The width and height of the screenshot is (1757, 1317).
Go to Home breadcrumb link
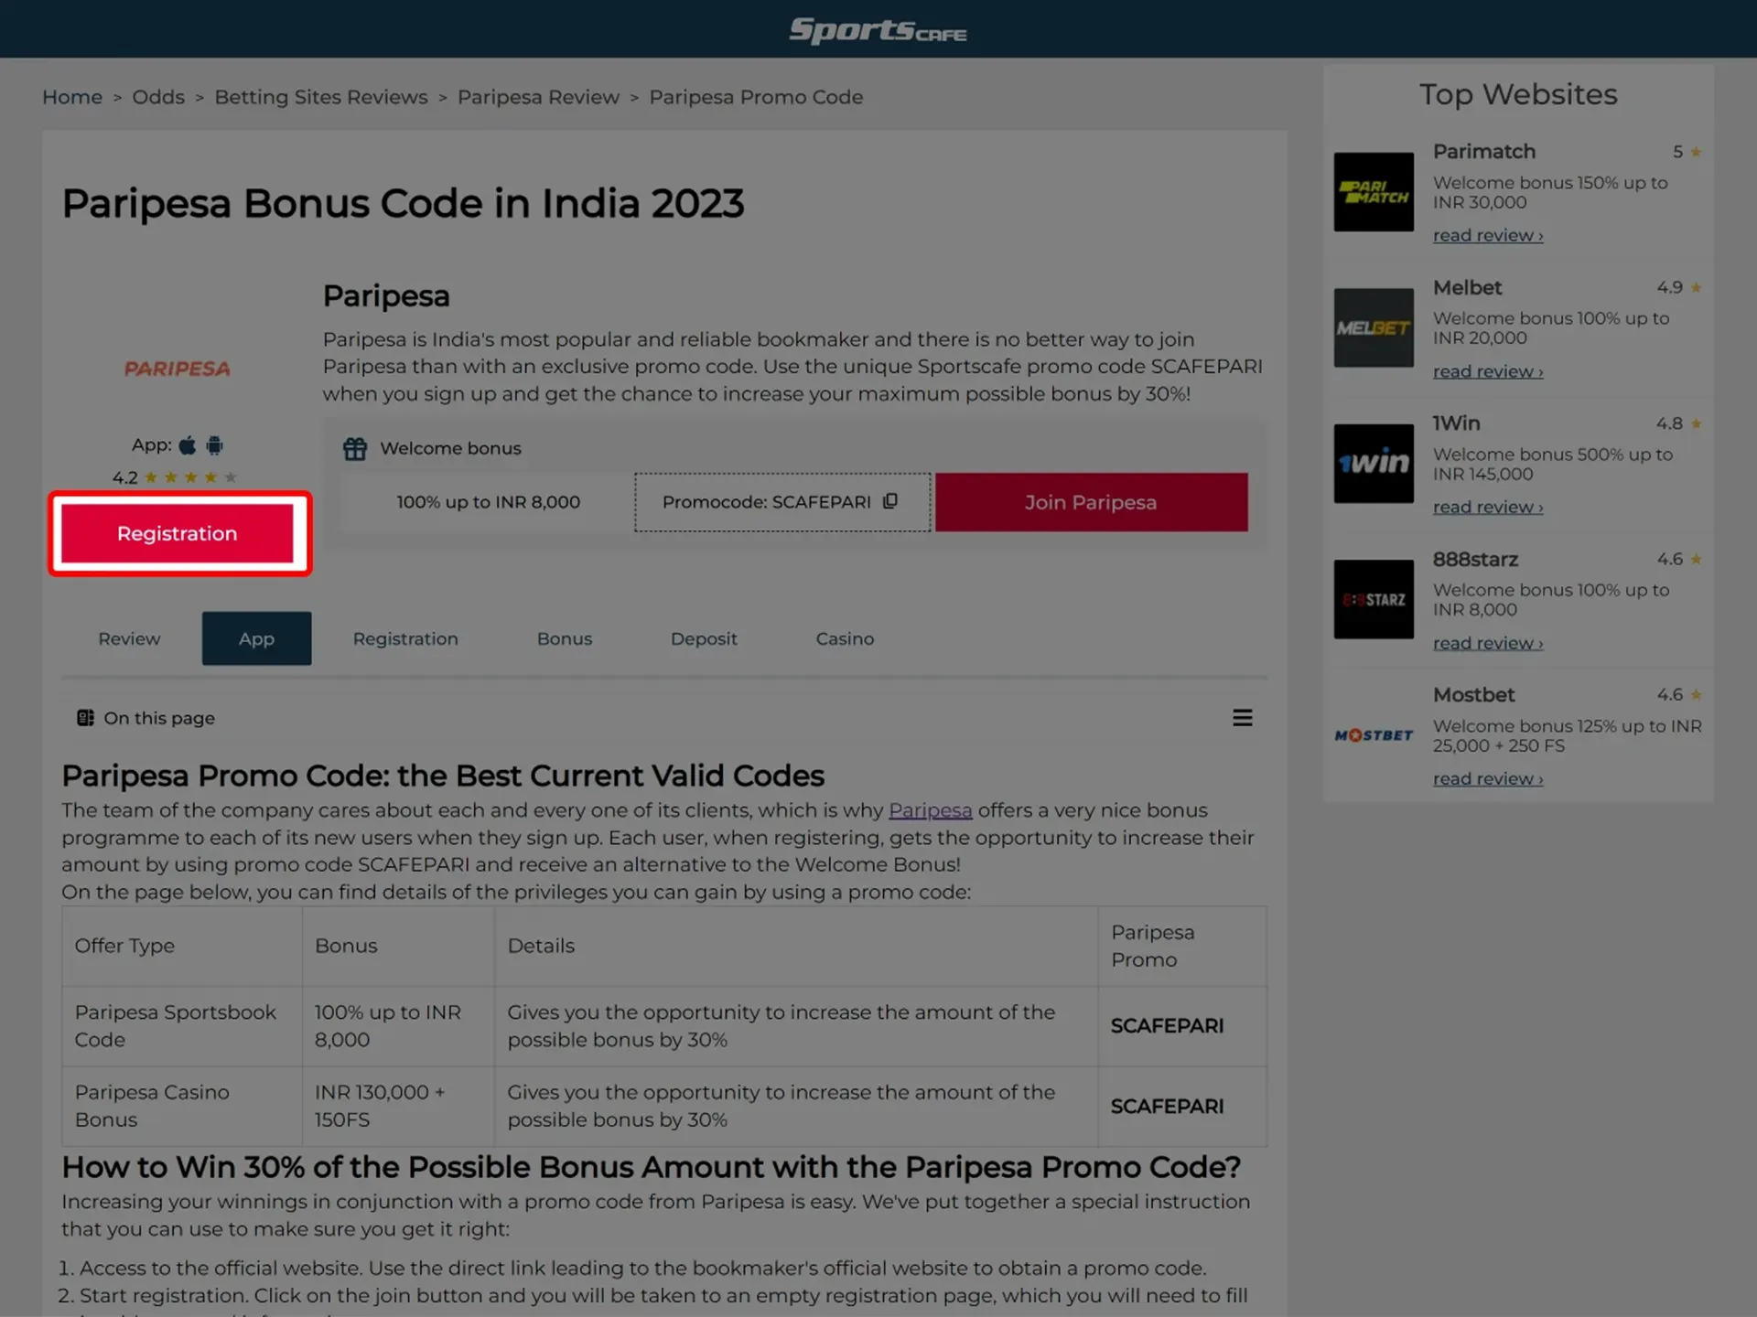click(x=72, y=97)
